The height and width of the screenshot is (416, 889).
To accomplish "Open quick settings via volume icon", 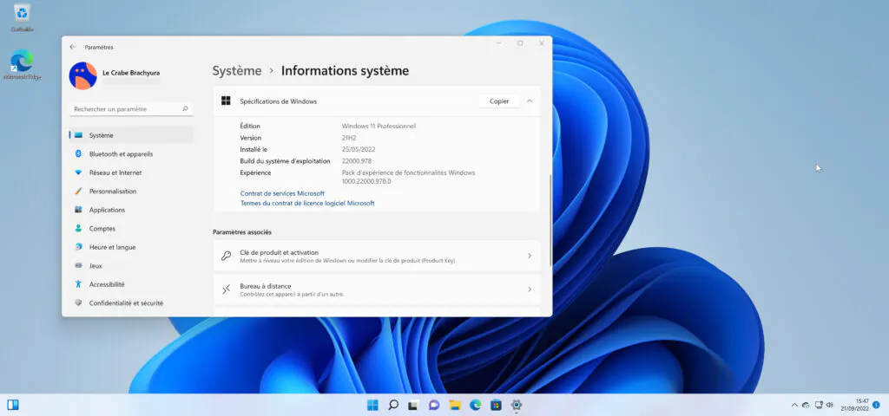I will click(x=830, y=406).
